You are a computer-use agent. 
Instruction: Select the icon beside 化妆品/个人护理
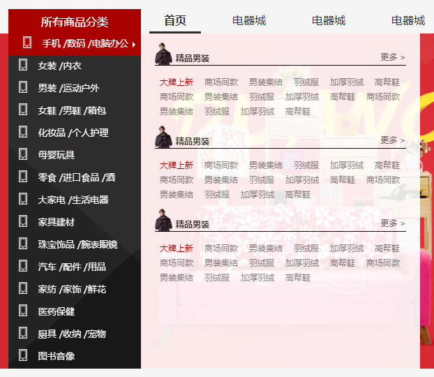click(23, 133)
